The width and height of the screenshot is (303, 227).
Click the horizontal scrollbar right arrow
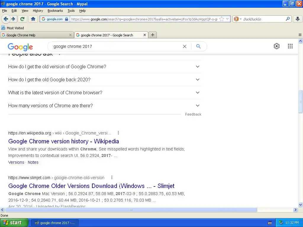click(x=295, y=210)
